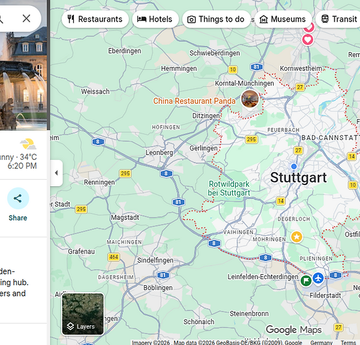The height and width of the screenshot is (345, 360).
Task: Open the Restaurants category chip
Action: click(95, 19)
